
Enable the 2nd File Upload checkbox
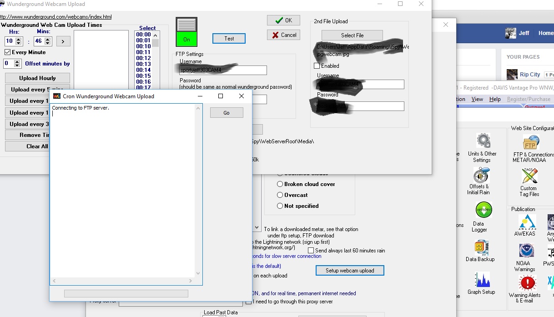pos(317,66)
